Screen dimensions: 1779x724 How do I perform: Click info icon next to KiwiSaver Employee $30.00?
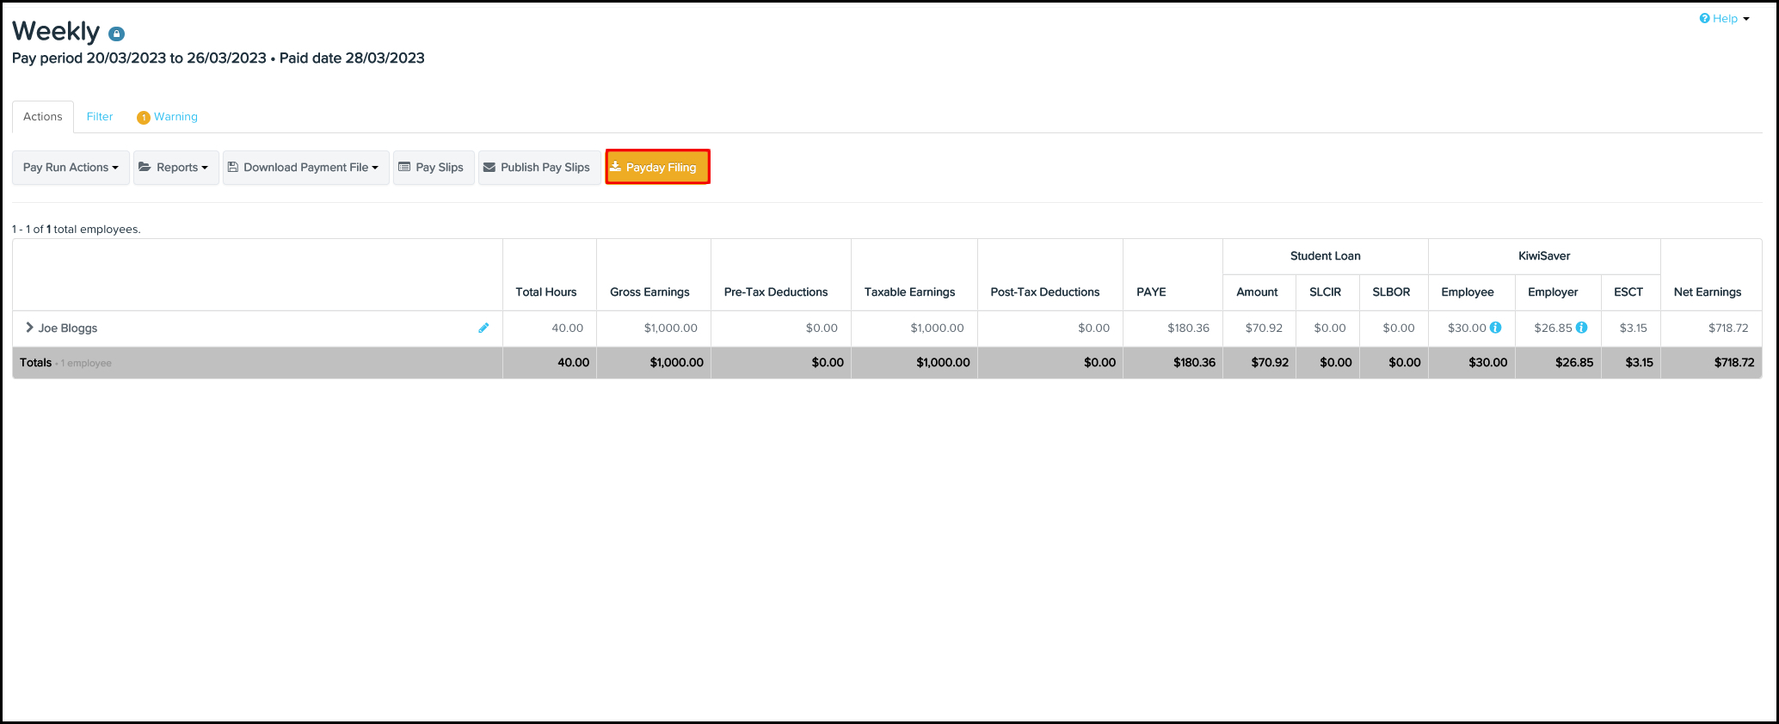[1496, 328]
